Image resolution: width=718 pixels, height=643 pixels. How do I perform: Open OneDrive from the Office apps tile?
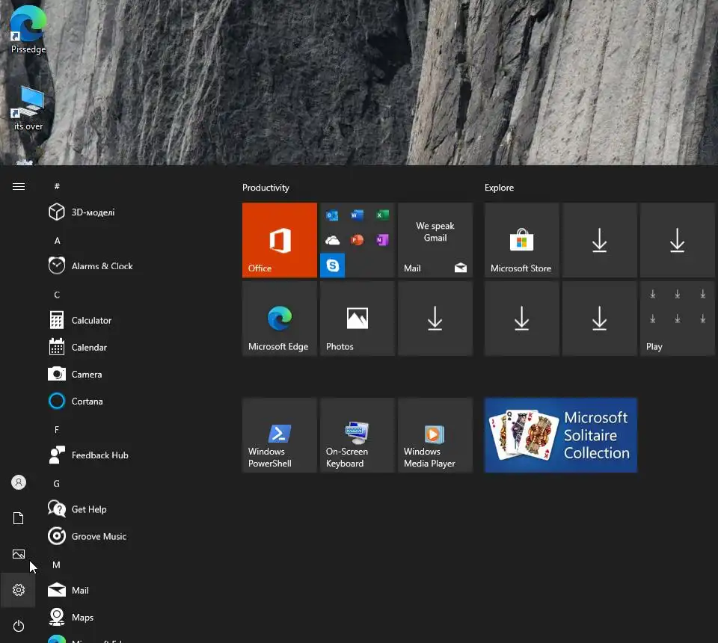point(332,240)
